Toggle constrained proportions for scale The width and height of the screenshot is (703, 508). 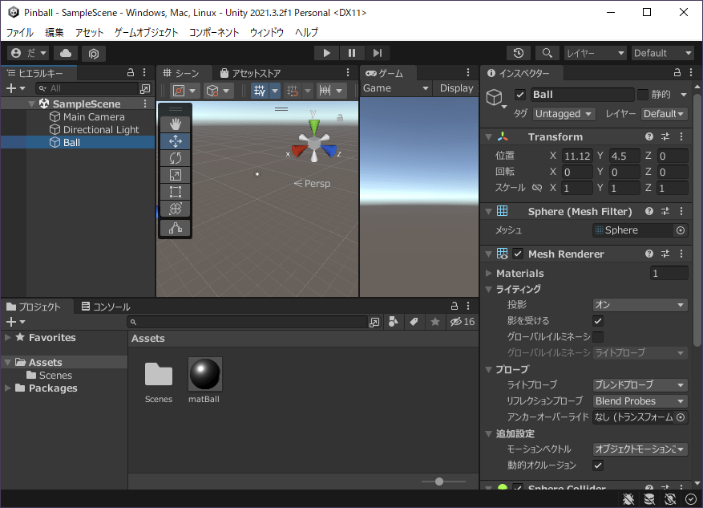point(537,188)
